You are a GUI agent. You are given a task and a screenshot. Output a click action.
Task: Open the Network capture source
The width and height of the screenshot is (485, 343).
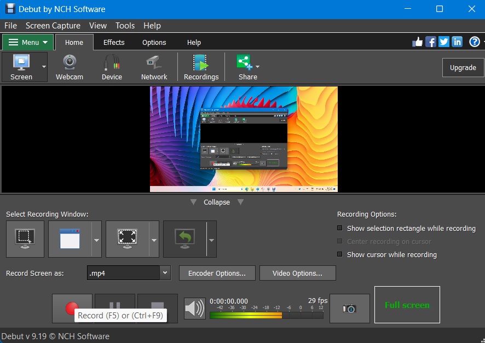pos(154,66)
